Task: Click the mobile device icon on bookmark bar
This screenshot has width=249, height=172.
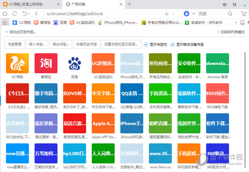Action: pos(242,22)
